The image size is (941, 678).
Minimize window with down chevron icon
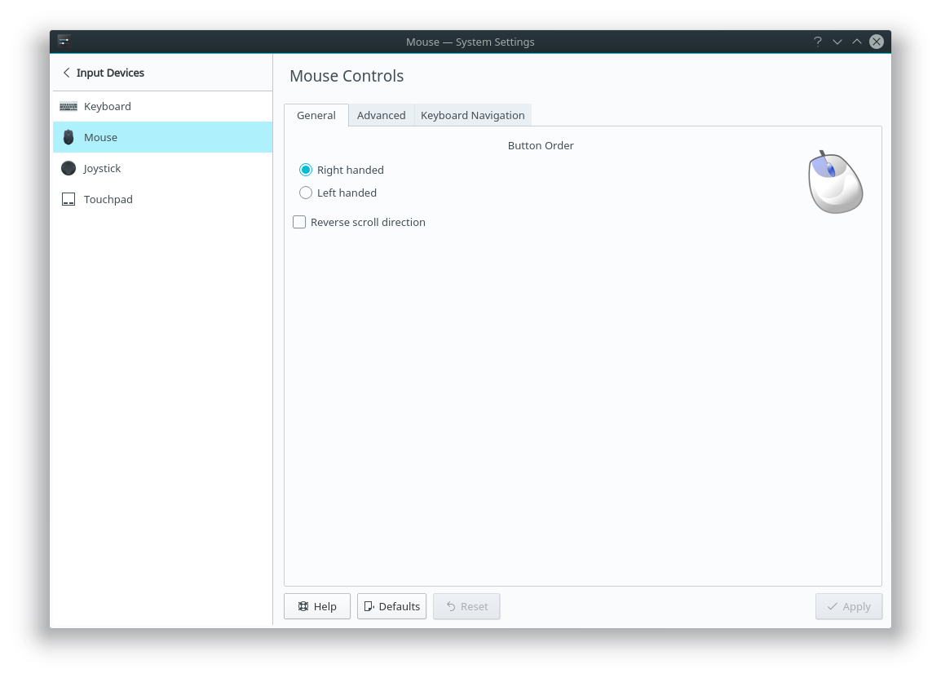[837, 42]
